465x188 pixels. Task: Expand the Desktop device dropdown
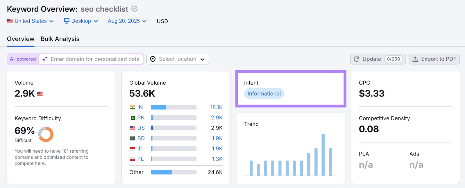point(81,21)
